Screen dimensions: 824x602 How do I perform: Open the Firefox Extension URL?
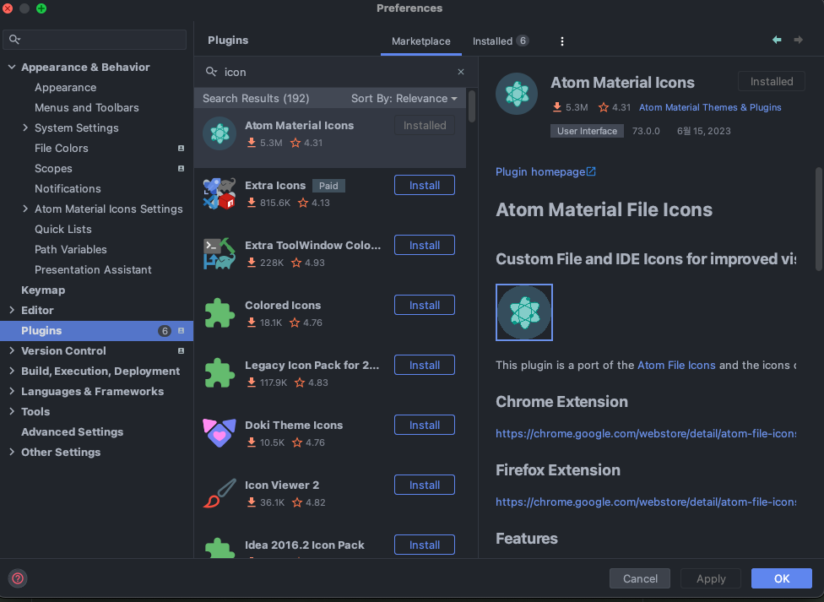(646, 502)
